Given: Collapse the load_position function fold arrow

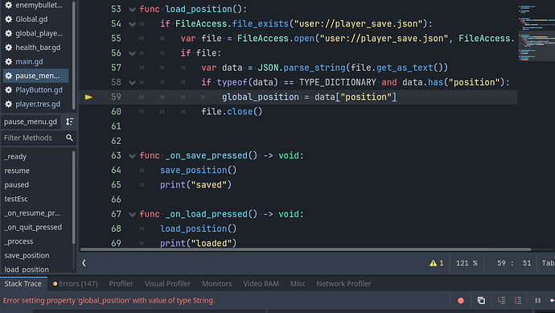Looking at the screenshot, I should pyautogui.click(x=133, y=10).
